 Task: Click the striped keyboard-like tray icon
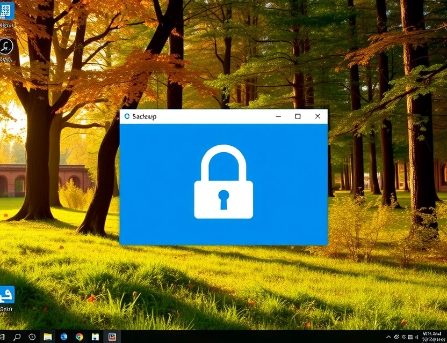pyautogui.click(x=410, y=337)
